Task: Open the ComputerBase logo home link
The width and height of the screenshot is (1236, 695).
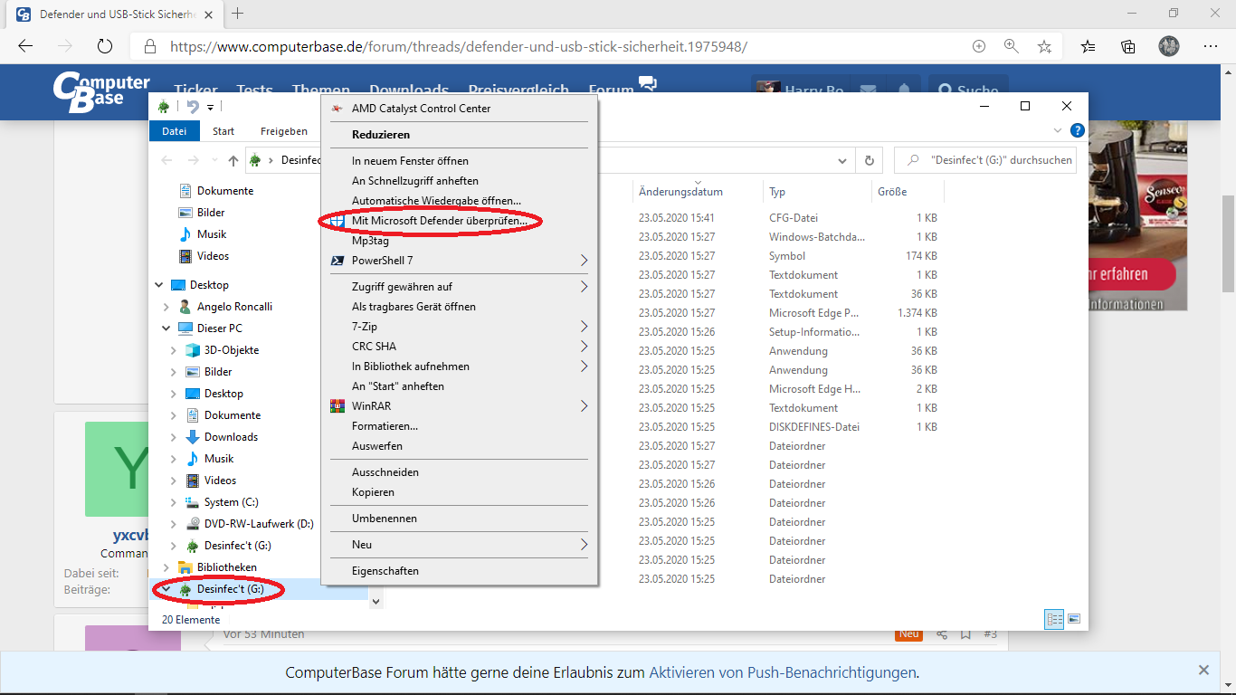Action: point(101,92)
